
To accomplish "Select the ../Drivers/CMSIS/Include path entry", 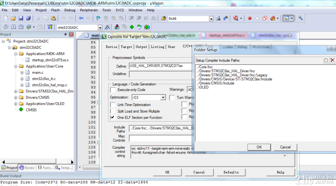I will 215,83.
